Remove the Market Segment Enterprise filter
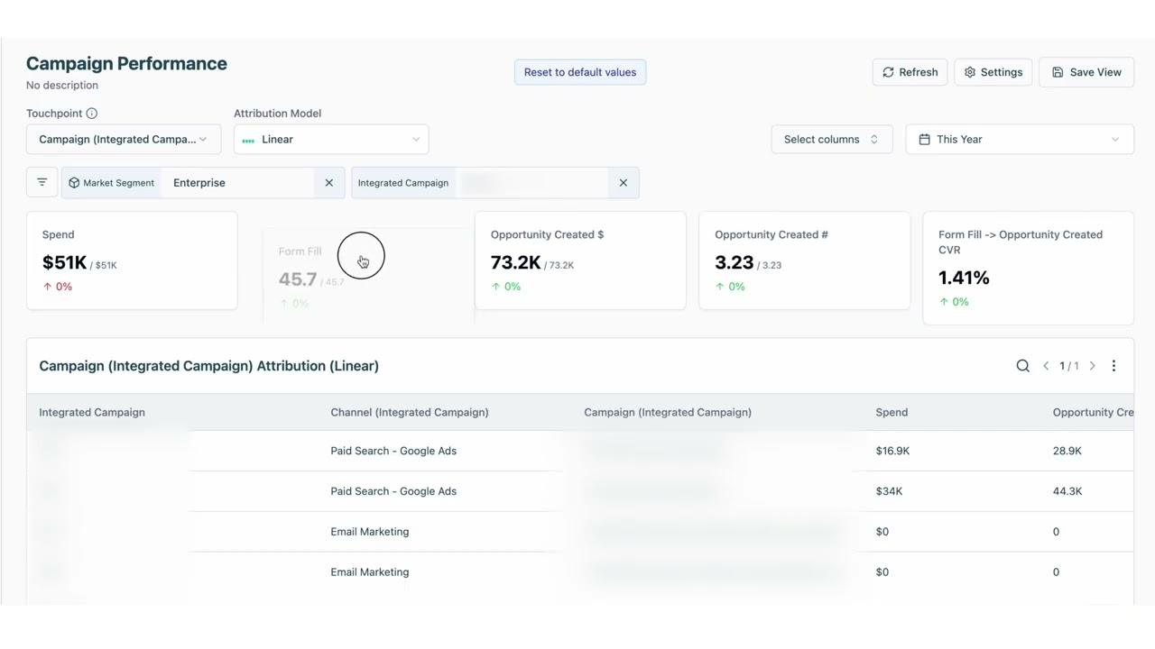The width and height of the screenshot is (1155, 649). pos(329,183)
